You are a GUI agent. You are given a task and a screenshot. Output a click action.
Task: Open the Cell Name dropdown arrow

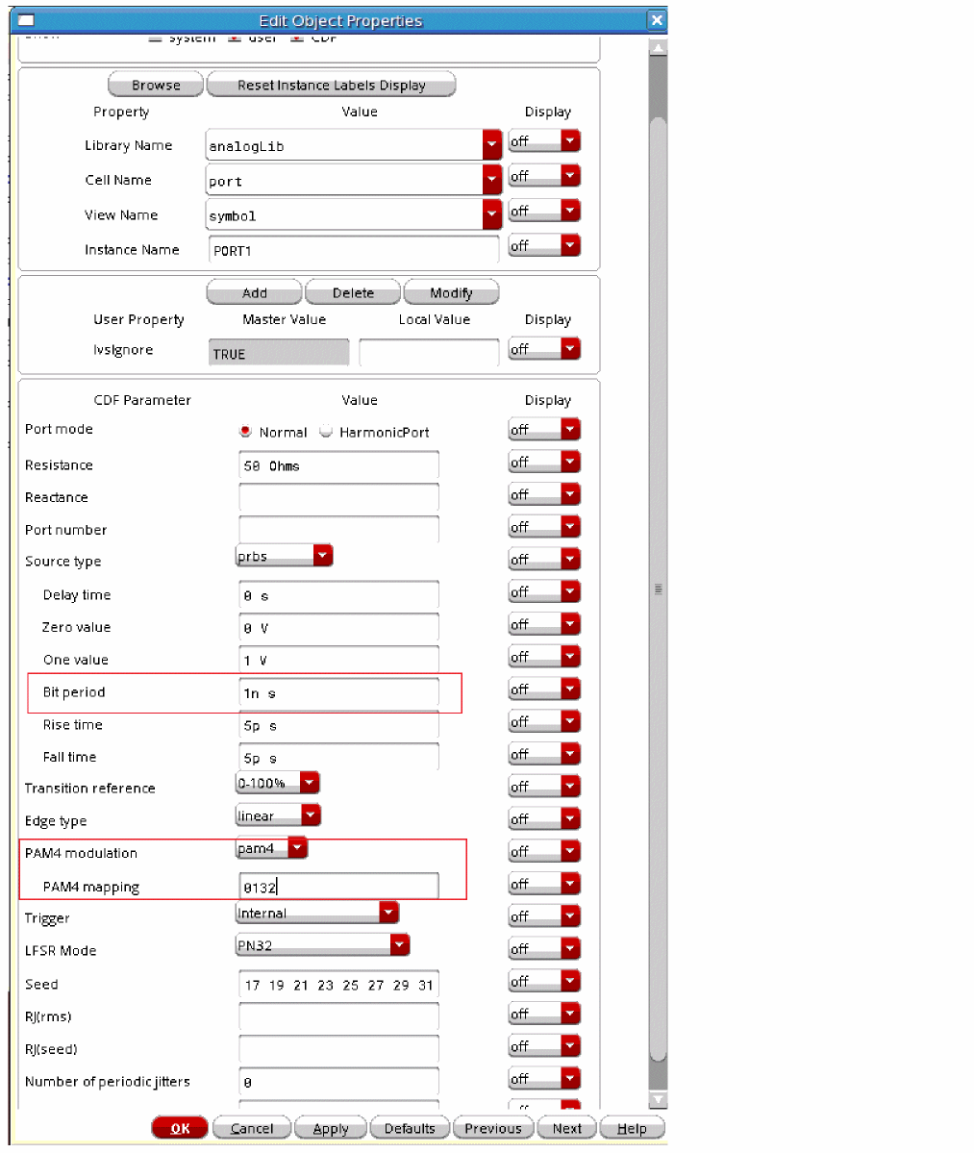click(x=492, y=180)
